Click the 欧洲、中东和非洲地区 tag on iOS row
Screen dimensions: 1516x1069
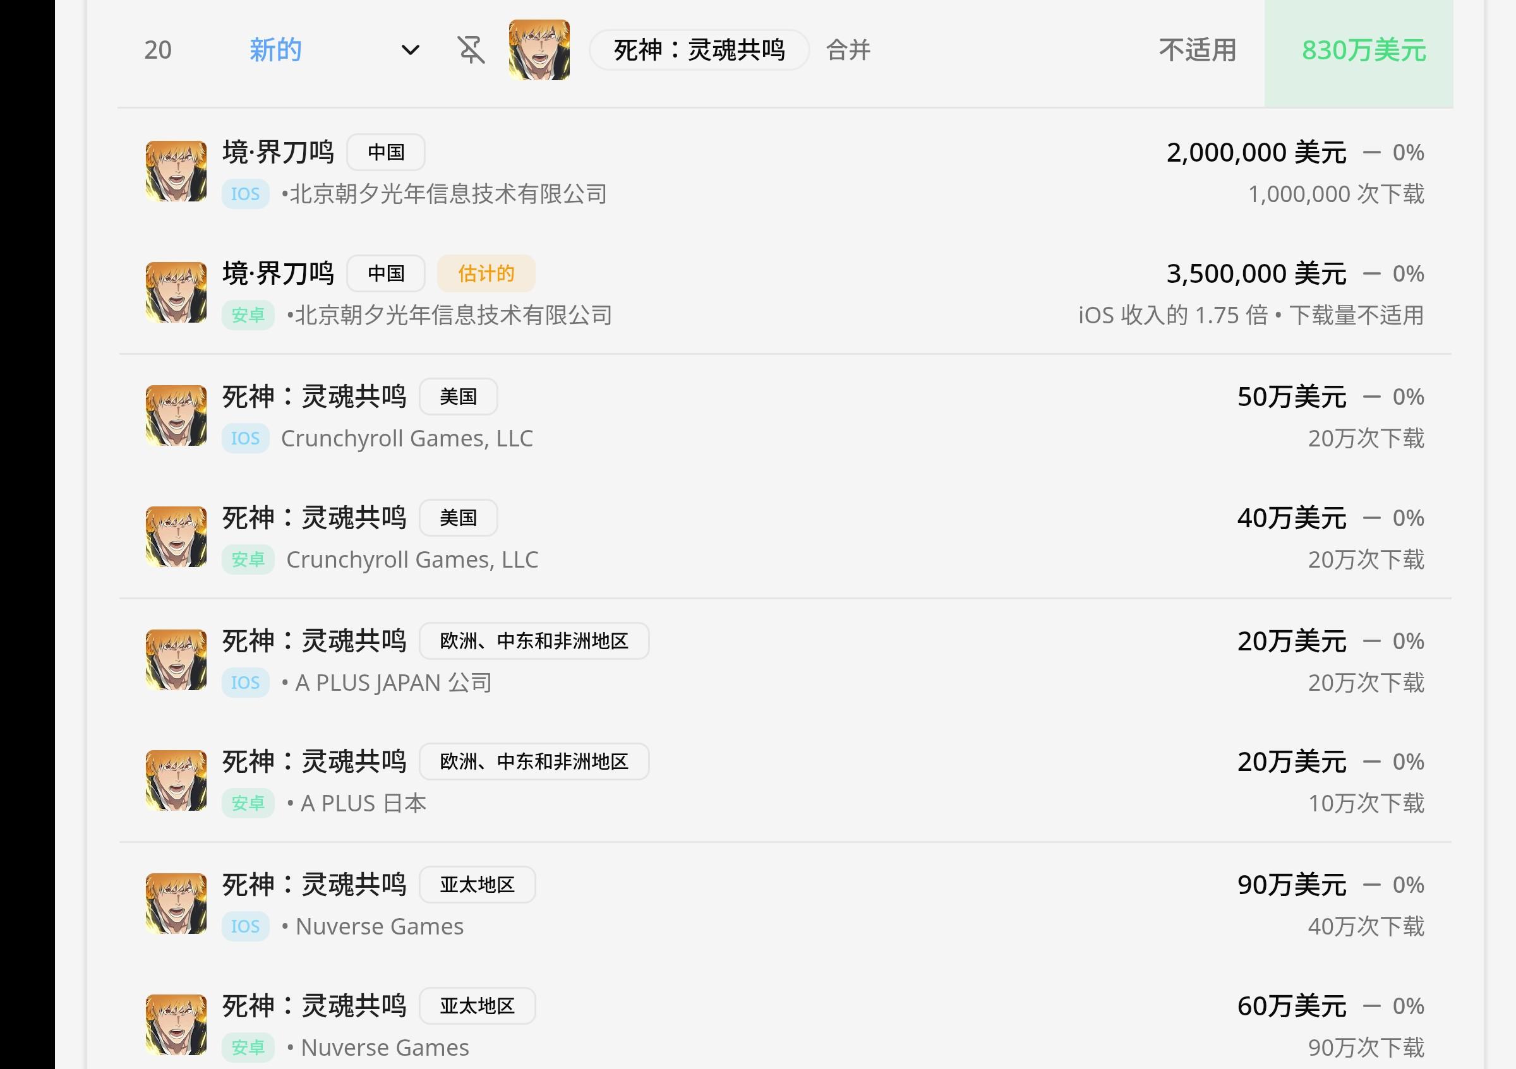[534, 641]
